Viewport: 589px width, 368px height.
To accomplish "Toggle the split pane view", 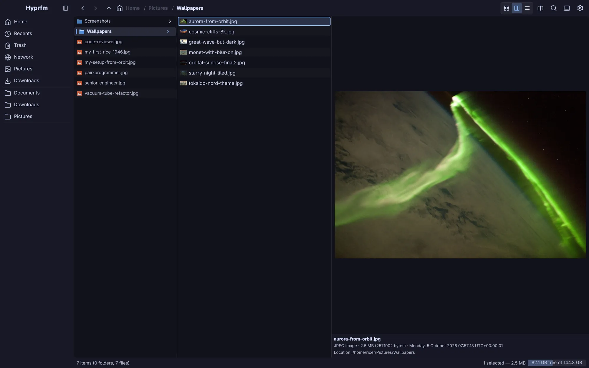I will (540, 8).
